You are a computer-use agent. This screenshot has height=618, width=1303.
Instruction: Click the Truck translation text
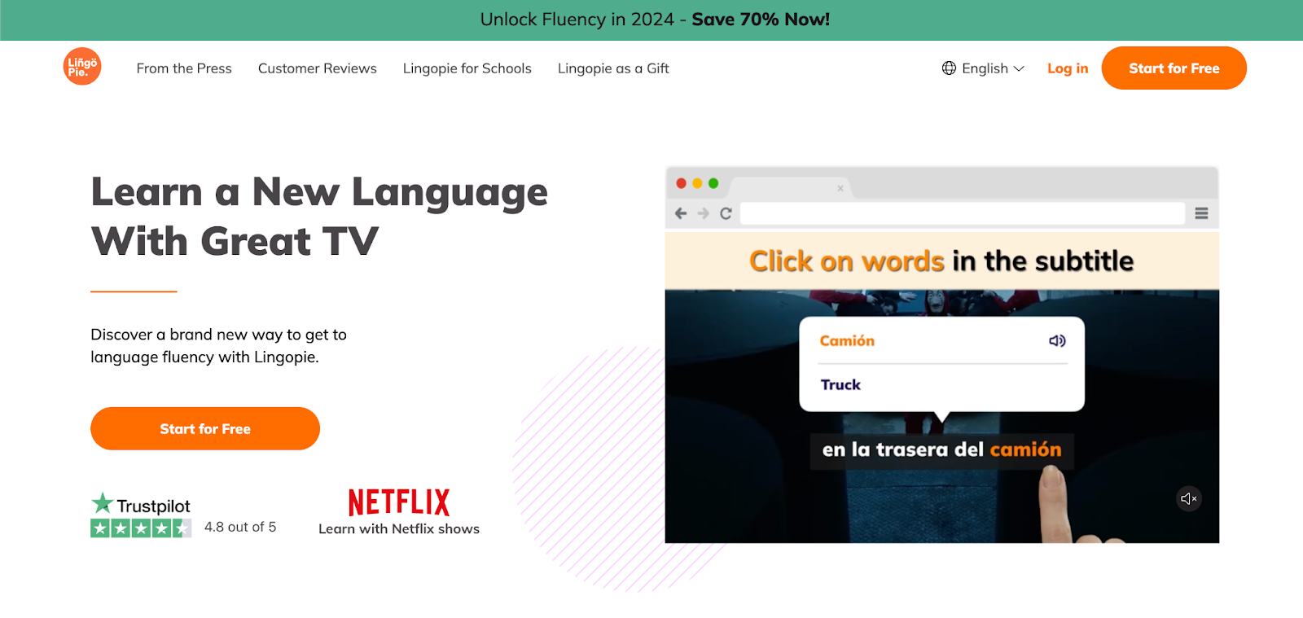click(x=840, y=384)
